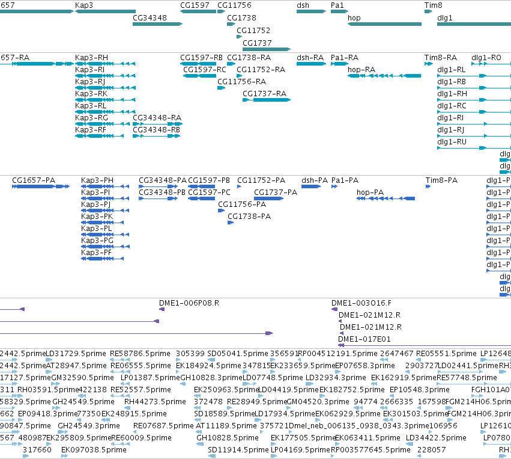Click protein CG1737-PA
Viewport: 511px width, 459px height.
[269, 199]
